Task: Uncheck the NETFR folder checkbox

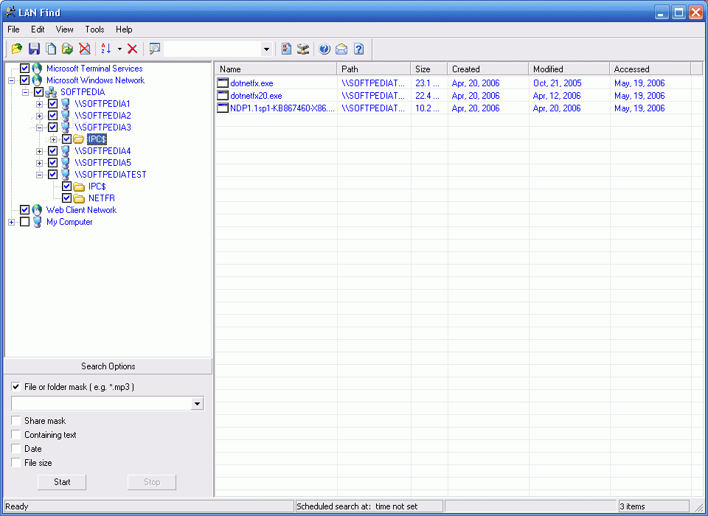Action: 67,198
